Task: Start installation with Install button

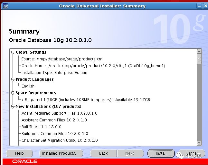Action: point(161,153)
